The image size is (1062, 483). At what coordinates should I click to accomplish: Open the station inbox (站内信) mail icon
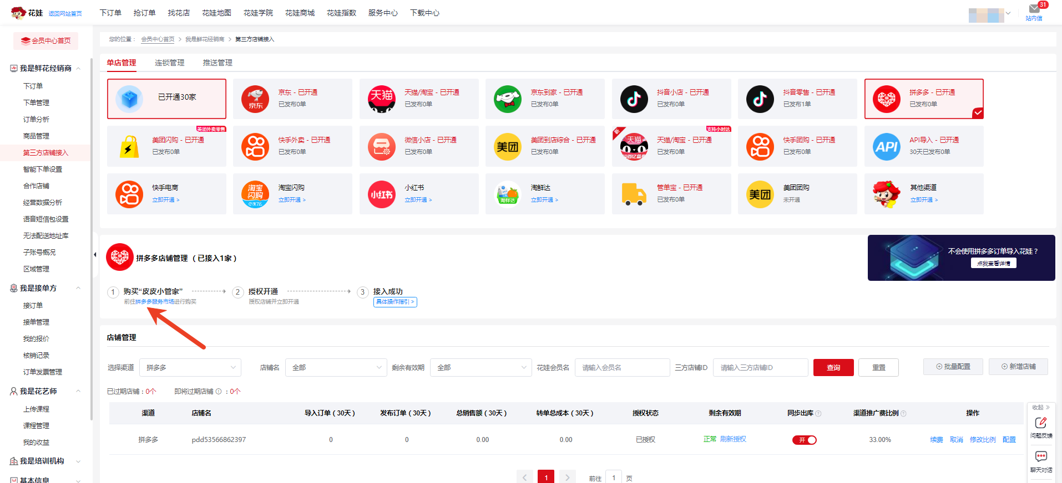[x=1034, y=9]
